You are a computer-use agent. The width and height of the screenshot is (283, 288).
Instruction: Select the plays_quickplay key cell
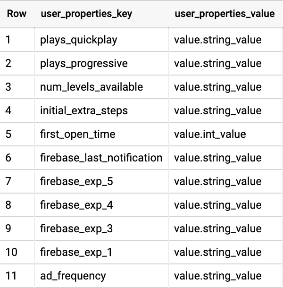pos(101,40)
